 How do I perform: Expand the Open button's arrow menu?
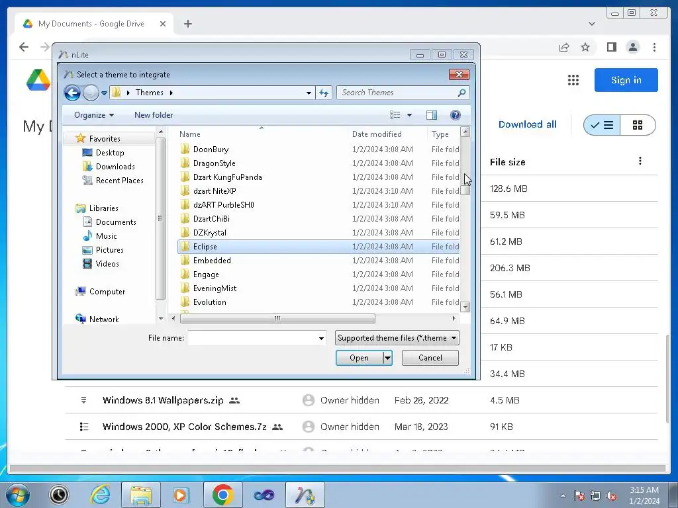(x=387, y=358)
